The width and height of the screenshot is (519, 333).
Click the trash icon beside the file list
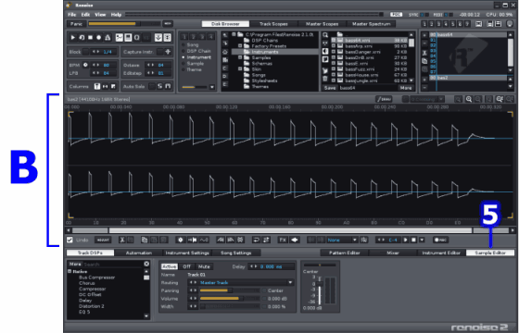coord(325,79)
